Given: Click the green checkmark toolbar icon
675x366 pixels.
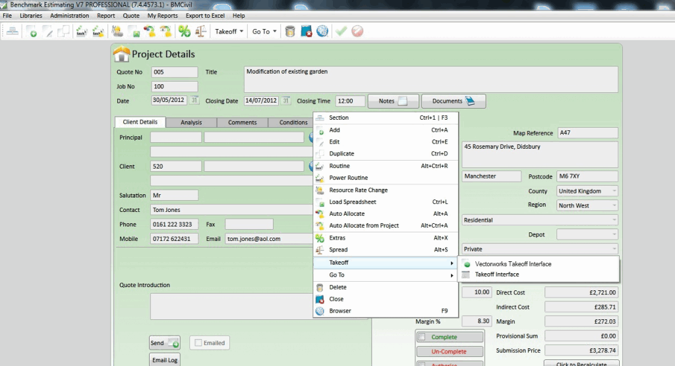Looking at the screenshot, I should (x=341, y=31).
